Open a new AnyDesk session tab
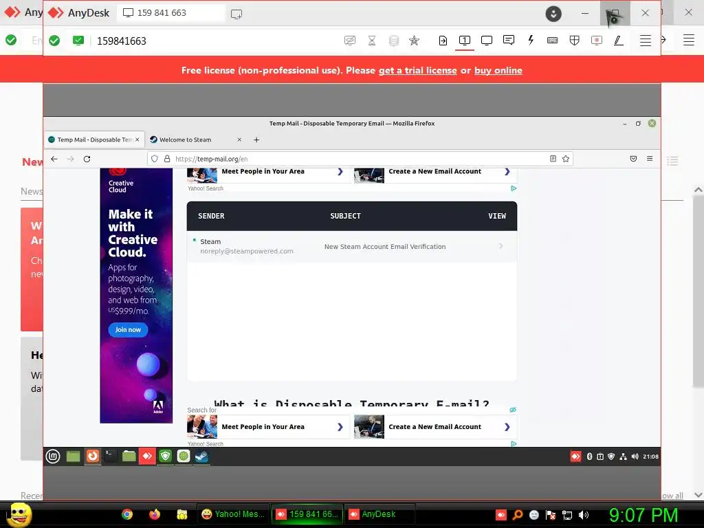 [x=236, y=14]
